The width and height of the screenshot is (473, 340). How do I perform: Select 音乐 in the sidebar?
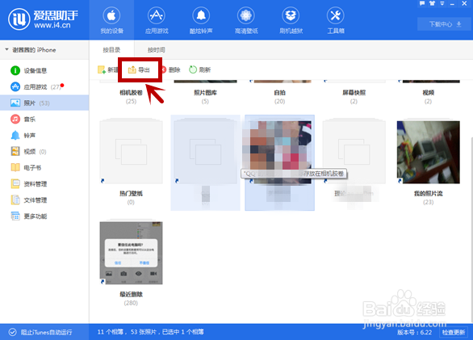tap(44, 120)
